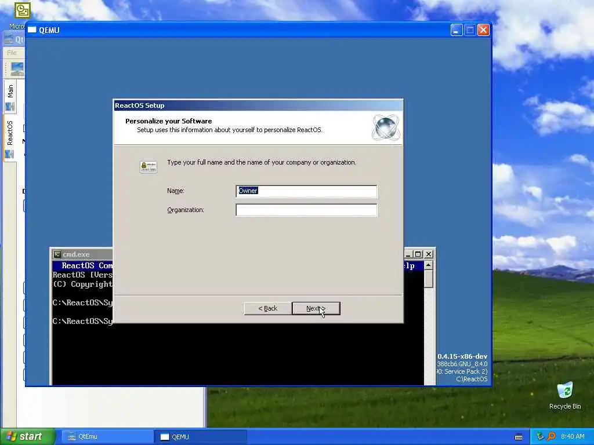Close the QEMU window
The height and width of the screenshot is (445, 594).
(483, 30)
